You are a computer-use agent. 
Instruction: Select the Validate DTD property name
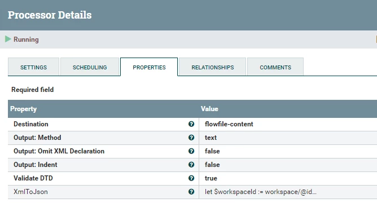coord(33,178)
